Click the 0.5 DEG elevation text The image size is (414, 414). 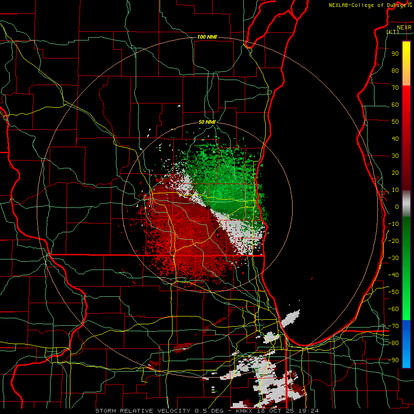(x=209, y=411)
